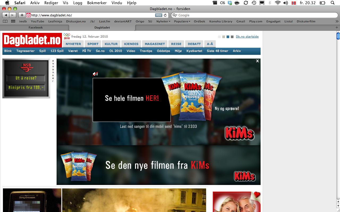Open a new tab with plus button
Screen dimensions: 340x212
point(337,27)
